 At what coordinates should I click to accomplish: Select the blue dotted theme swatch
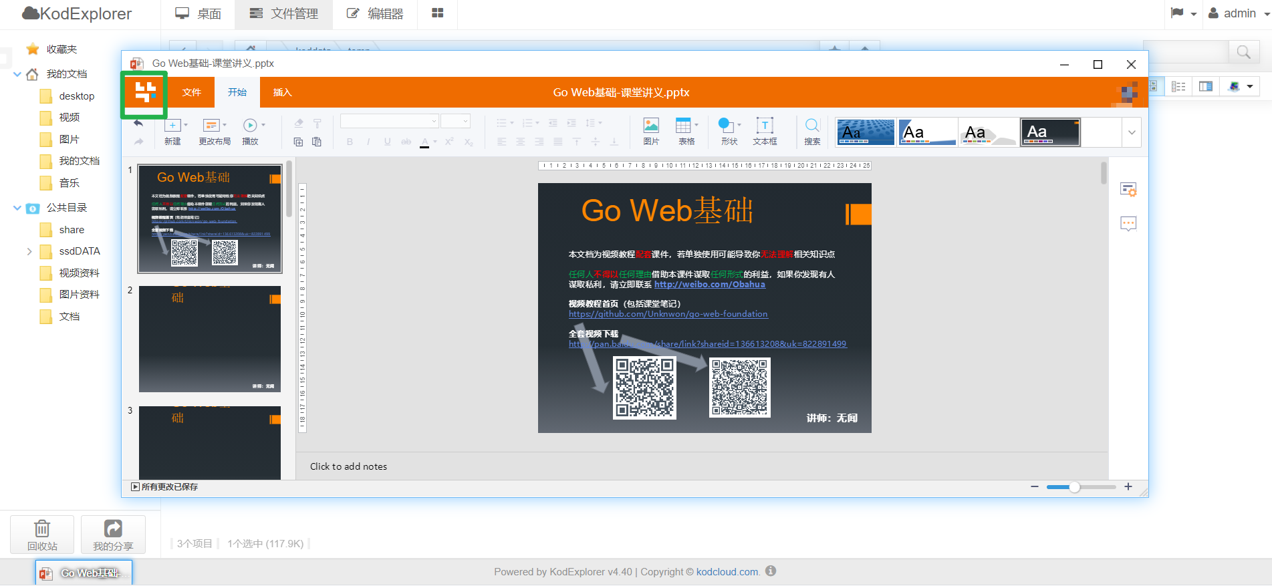point(866,132)
